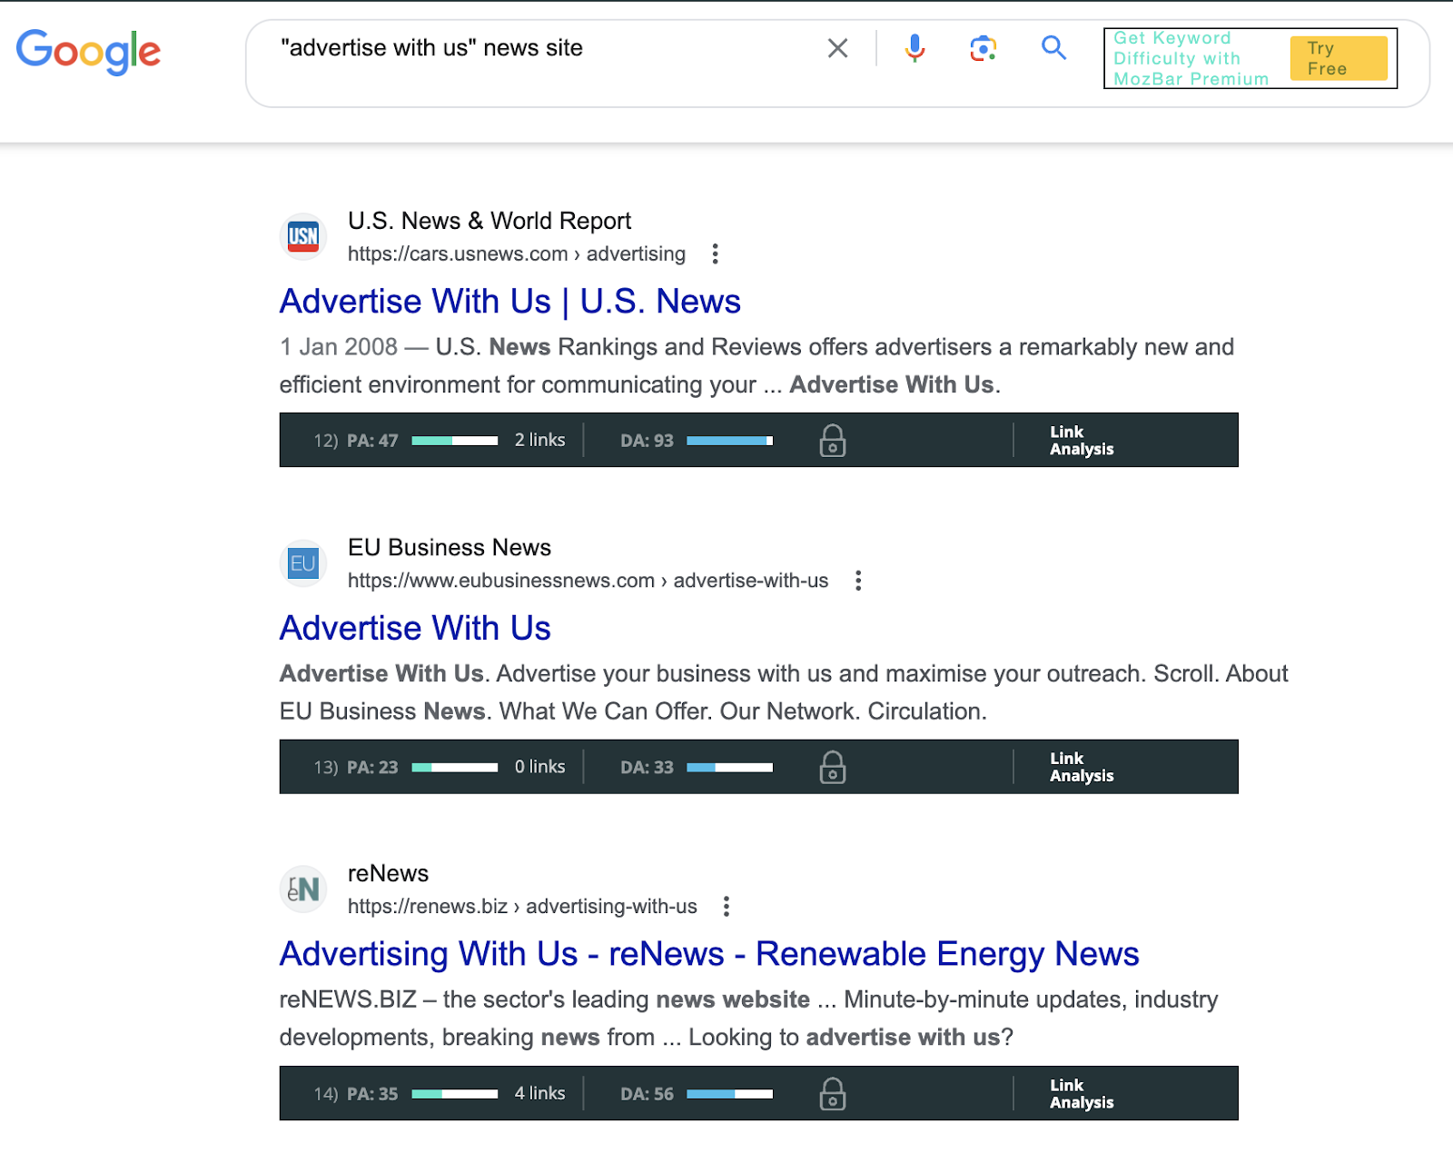Click the 'PA: 47' label

tap(372, 441)
